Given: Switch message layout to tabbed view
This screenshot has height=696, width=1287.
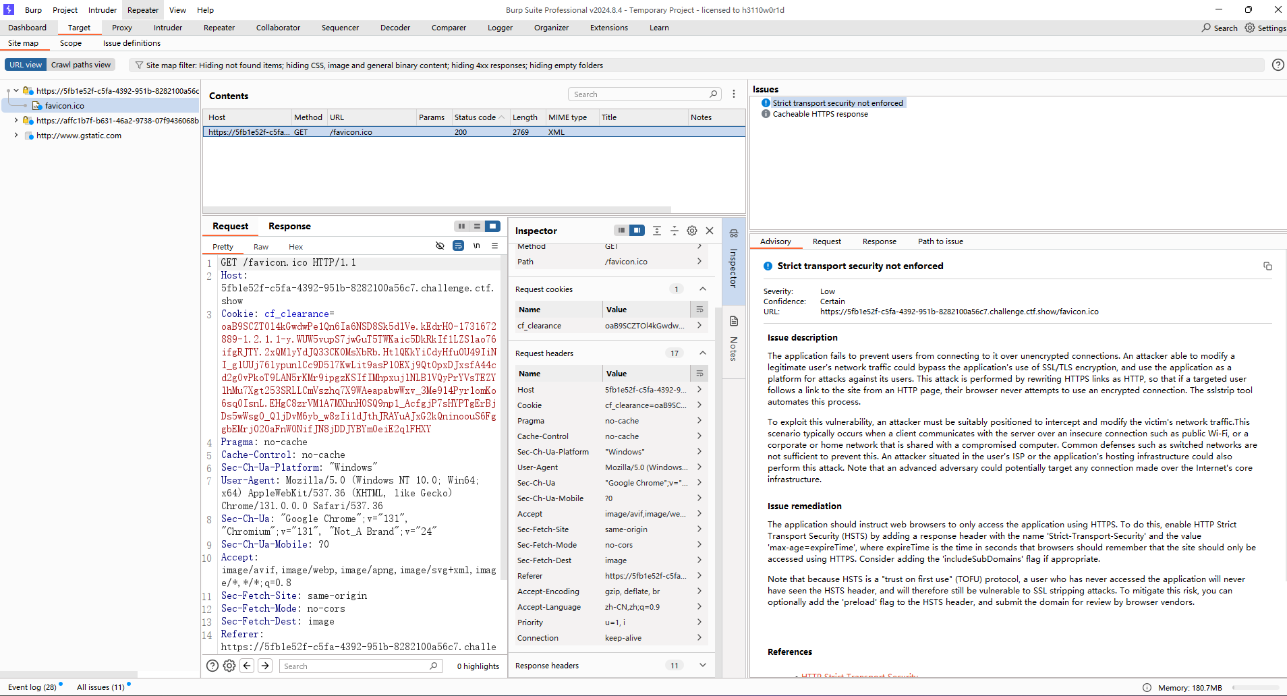Looking at the screenshot, I should [492, 227].
